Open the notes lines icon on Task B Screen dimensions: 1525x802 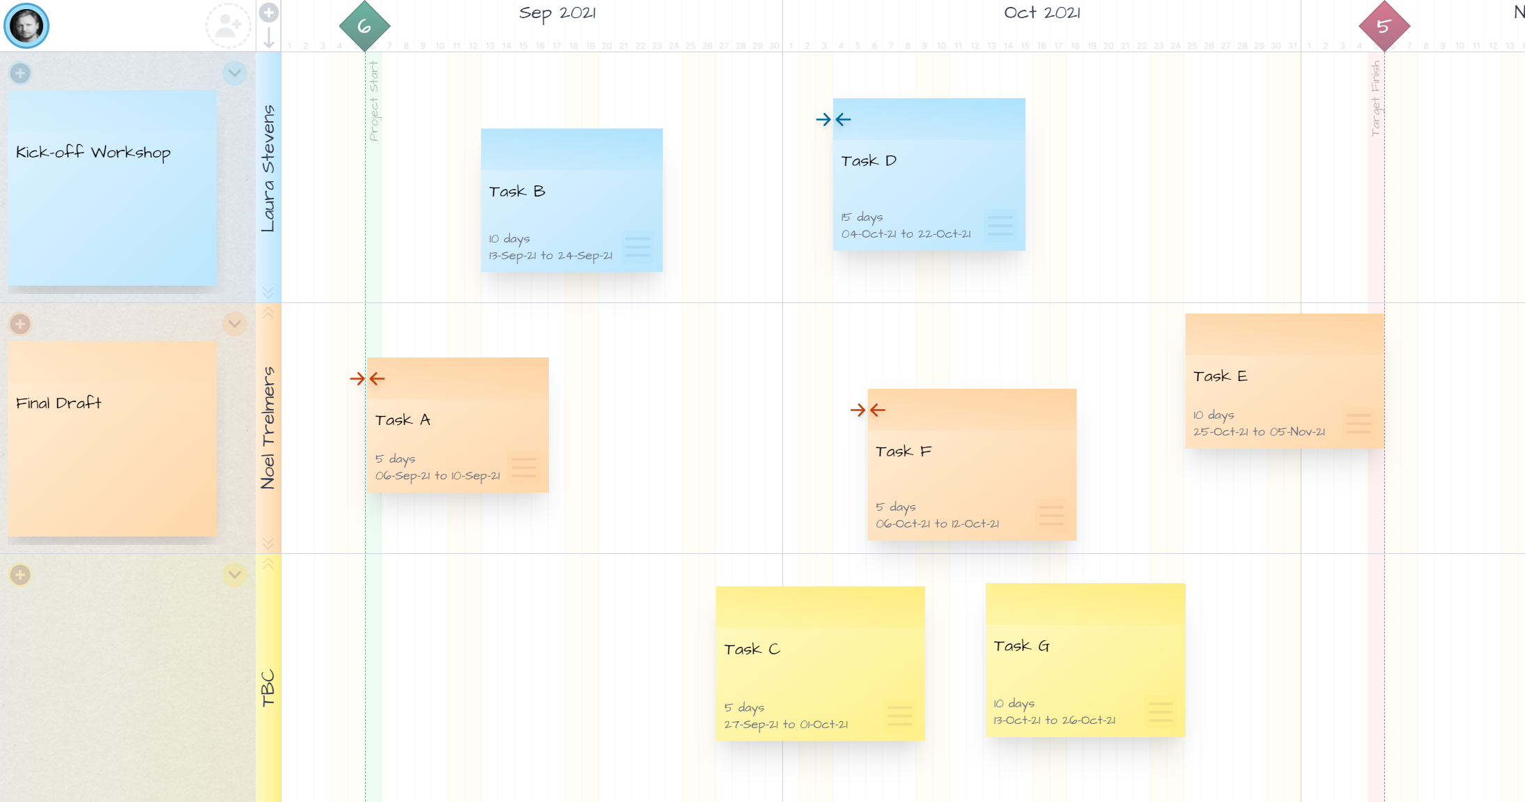click(x=637, y=247)
